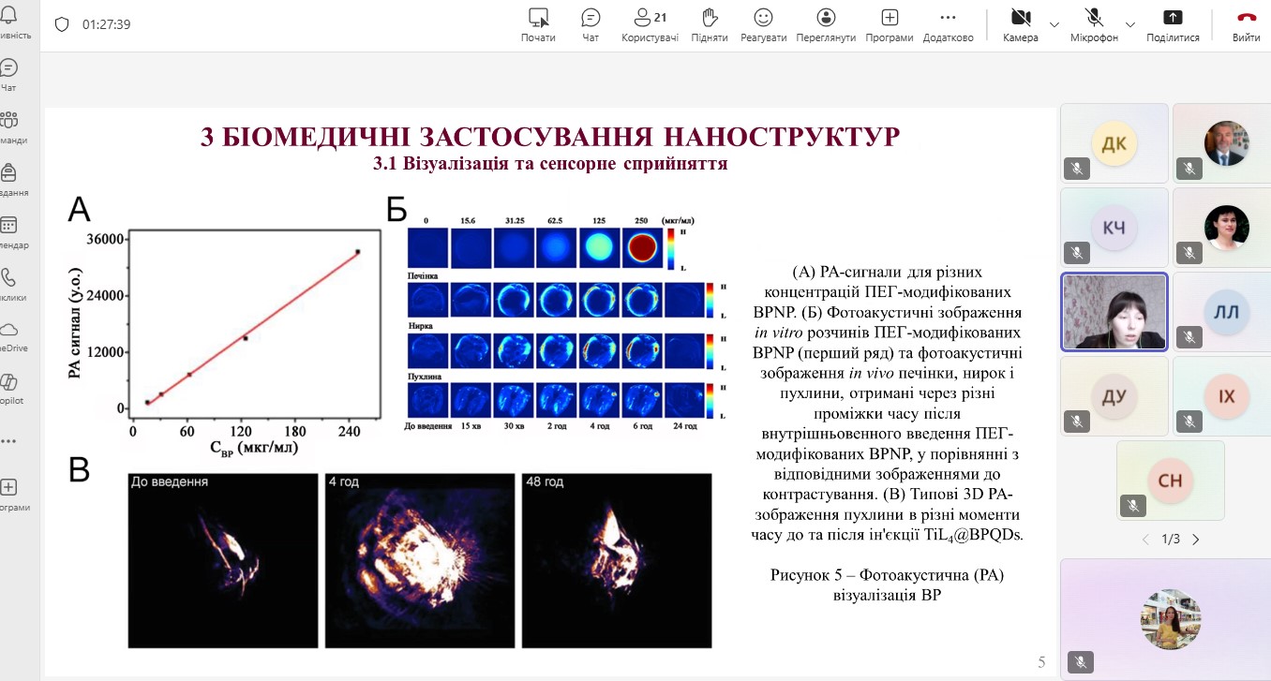
Task: Click the "48 год" 3D PA image
Action: [x=617, y=560]
